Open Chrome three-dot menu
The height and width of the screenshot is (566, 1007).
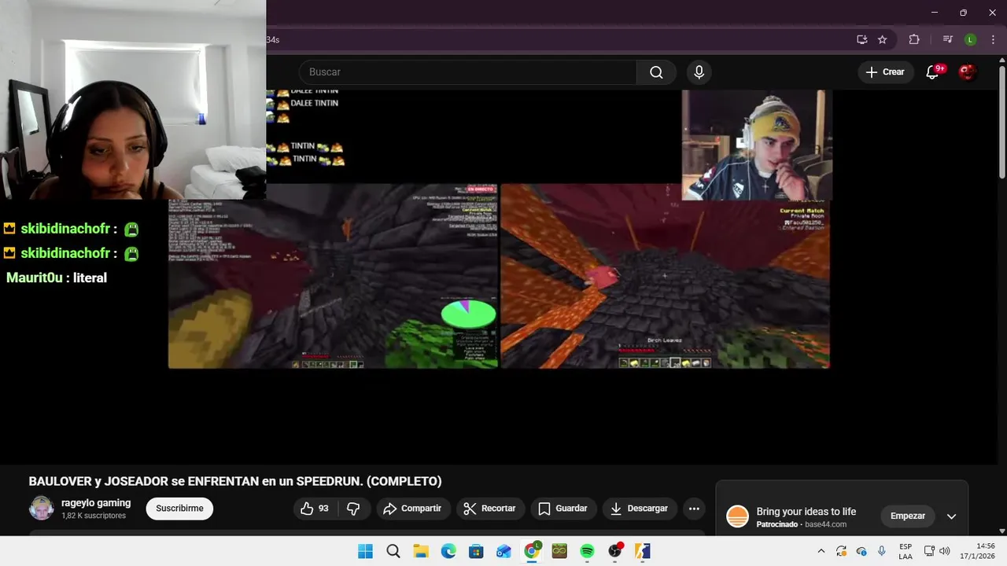(x=993, y=39)
